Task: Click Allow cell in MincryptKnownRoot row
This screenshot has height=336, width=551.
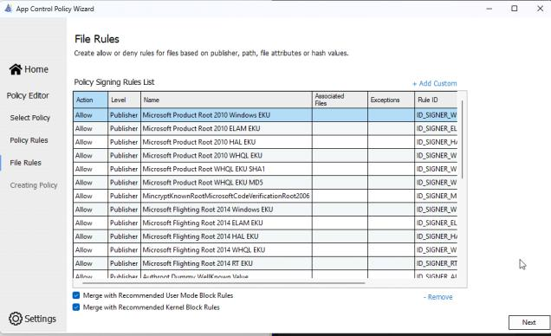Action: point(90,196)
